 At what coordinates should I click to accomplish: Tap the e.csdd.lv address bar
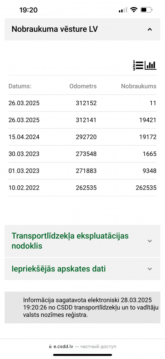82,346
